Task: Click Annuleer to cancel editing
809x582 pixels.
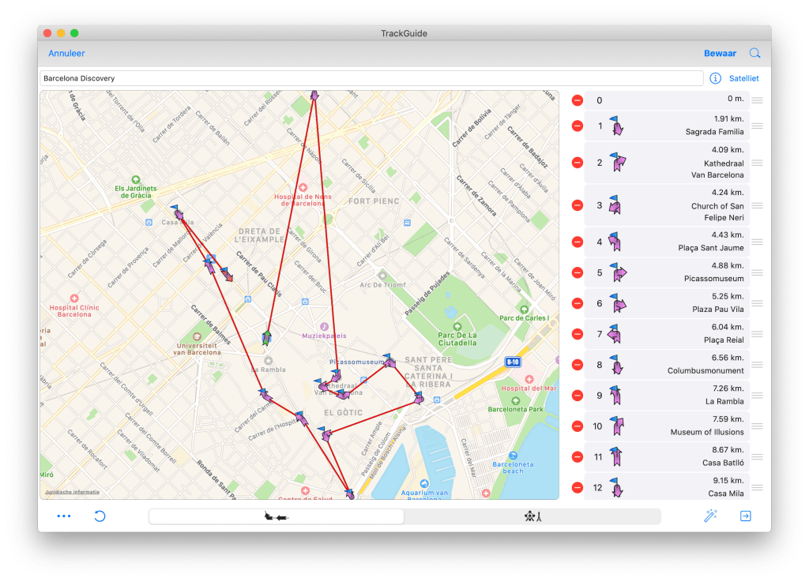Action: pos(66,54)
